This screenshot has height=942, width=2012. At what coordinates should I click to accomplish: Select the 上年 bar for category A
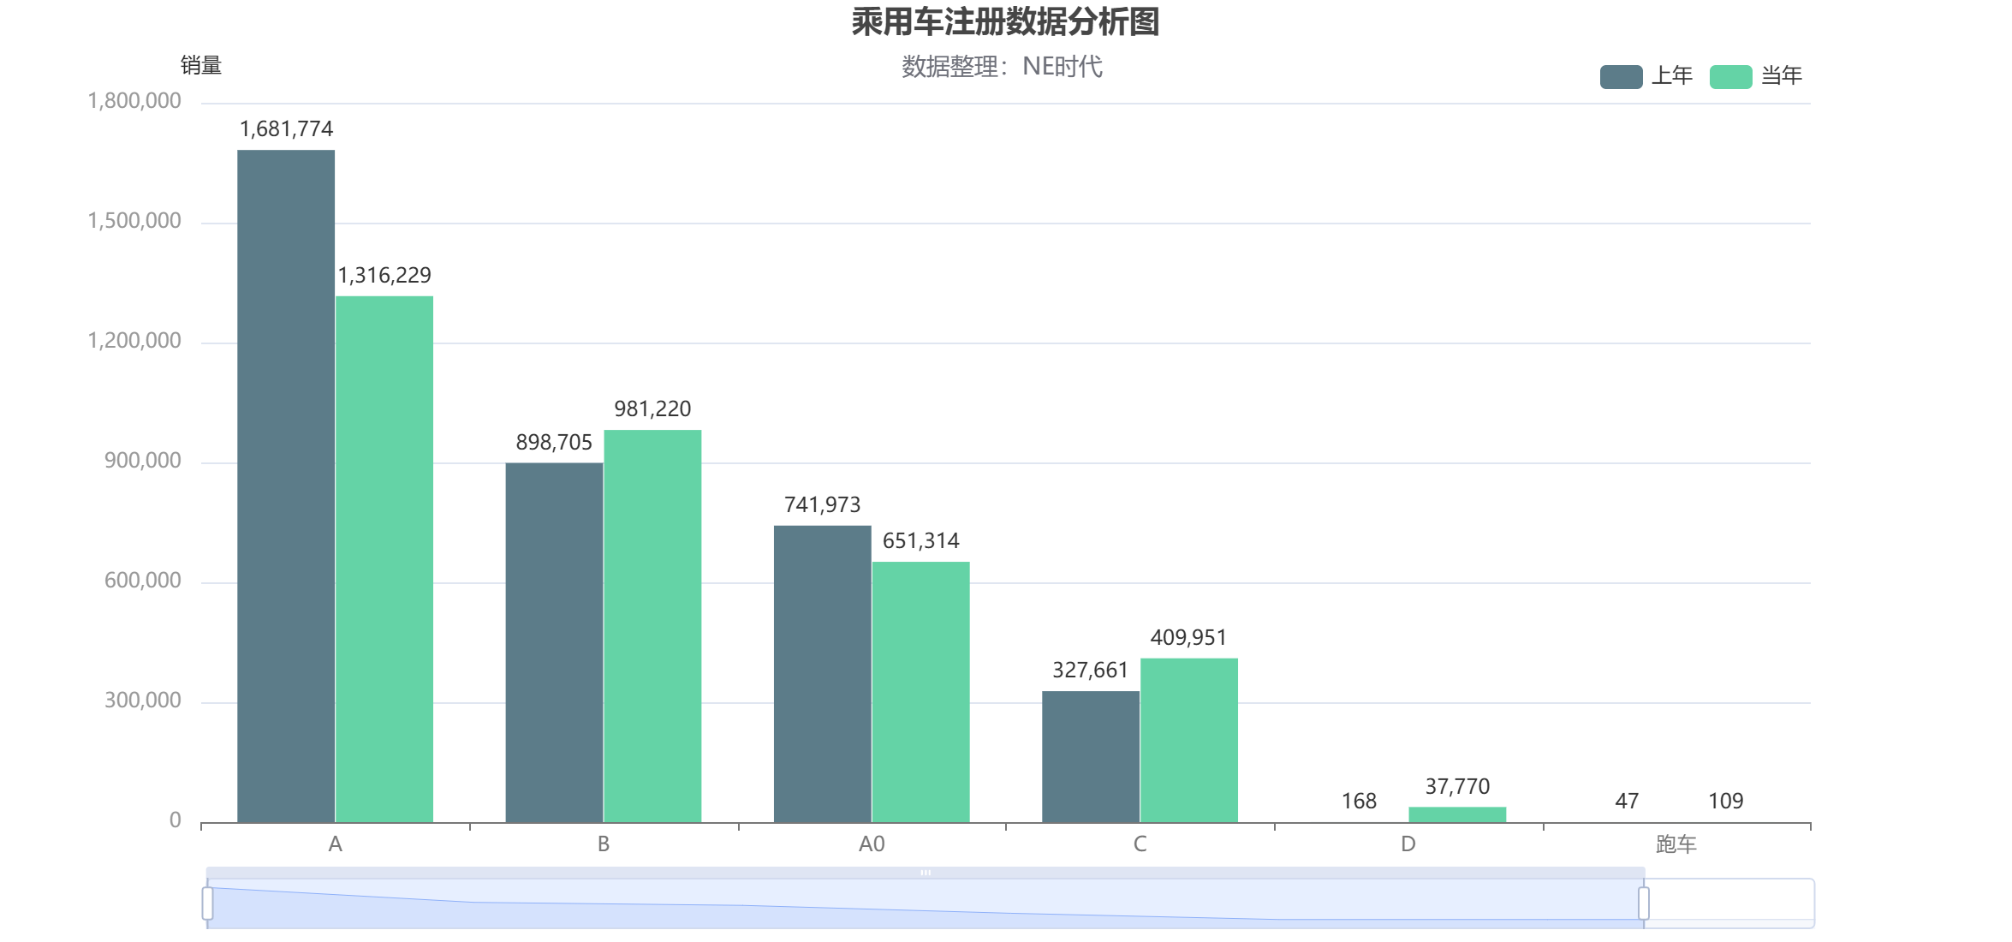pyautogui.click(x=286, y=486)
